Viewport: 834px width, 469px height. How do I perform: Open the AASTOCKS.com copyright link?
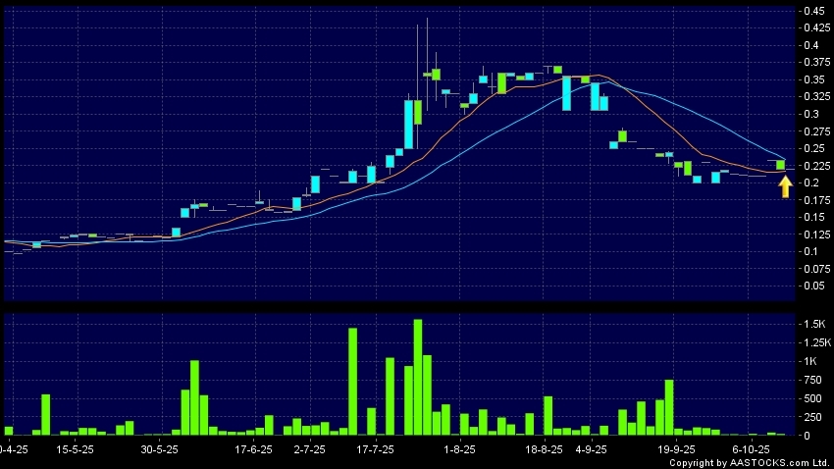[753, 463]
